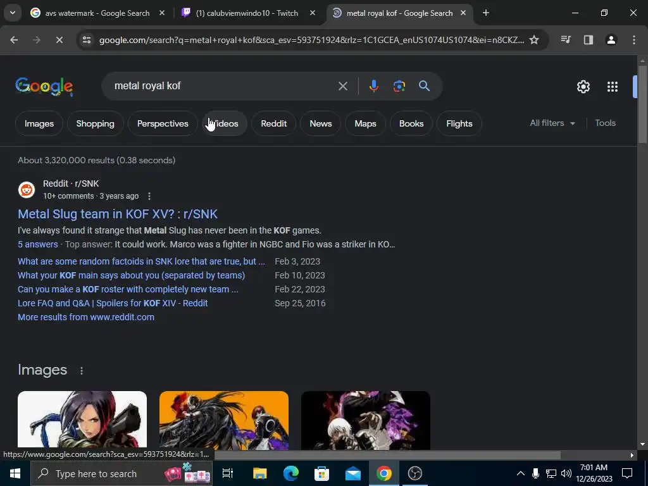Open Chrome profile icon

[x=611, y=40]
